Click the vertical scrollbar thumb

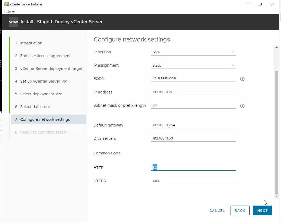[276, 133]
